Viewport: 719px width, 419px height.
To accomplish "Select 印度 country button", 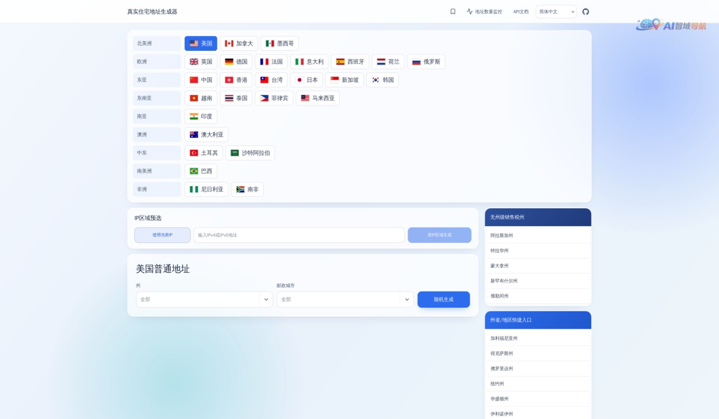I will [x=201, y=116].
